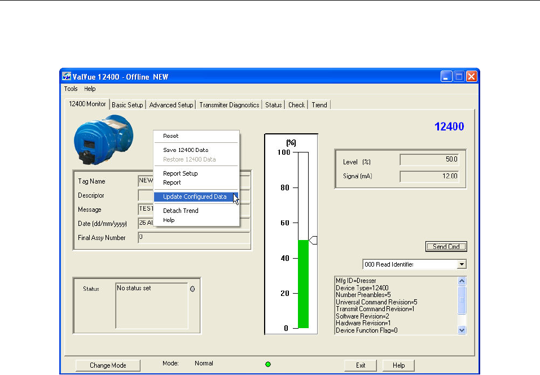Click scroll up arrow in command response list

tap(462, 281)
